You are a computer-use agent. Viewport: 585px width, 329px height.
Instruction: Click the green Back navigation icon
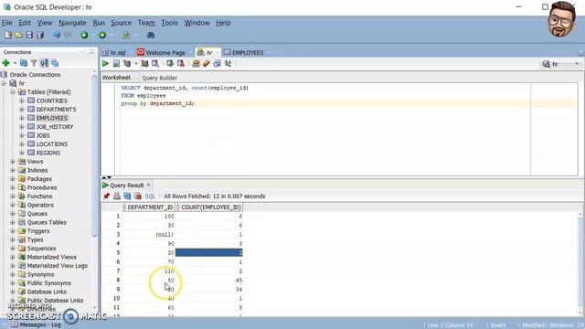point(84,35)
